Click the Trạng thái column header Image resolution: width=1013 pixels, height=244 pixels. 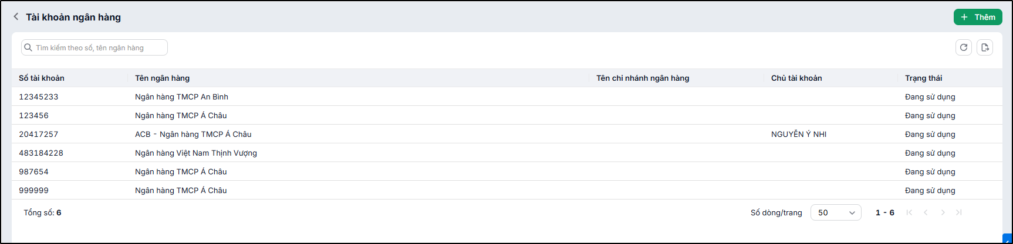[x=924, y=78]
